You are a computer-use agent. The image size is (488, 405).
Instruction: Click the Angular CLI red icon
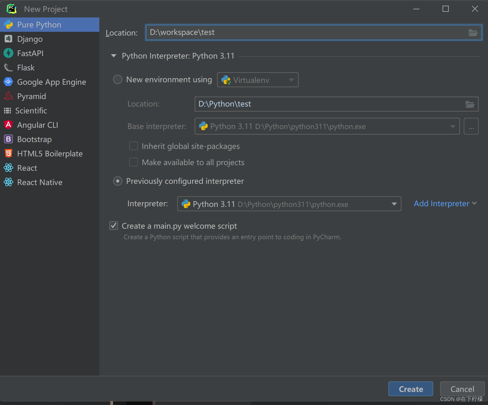click(8, 125)
